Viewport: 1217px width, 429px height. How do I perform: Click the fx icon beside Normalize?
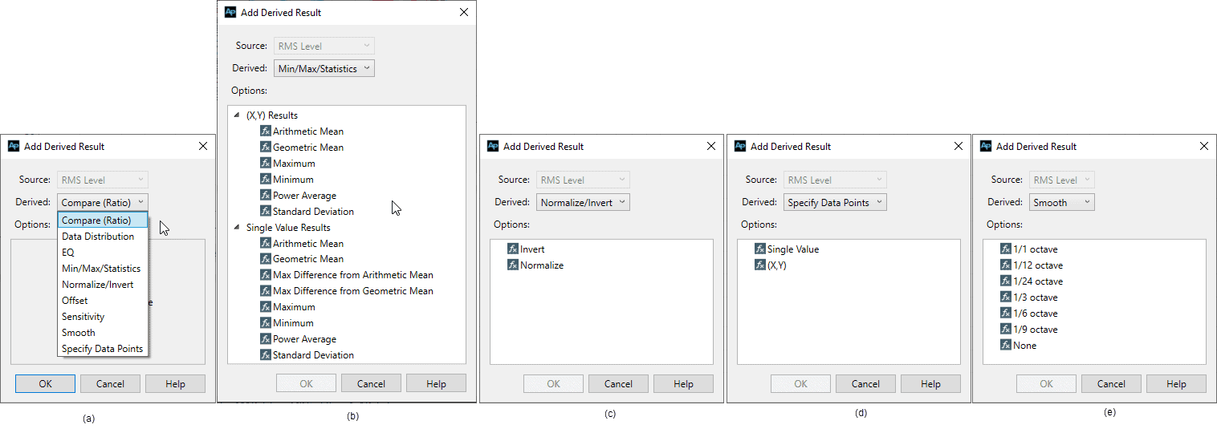point(513,265)
